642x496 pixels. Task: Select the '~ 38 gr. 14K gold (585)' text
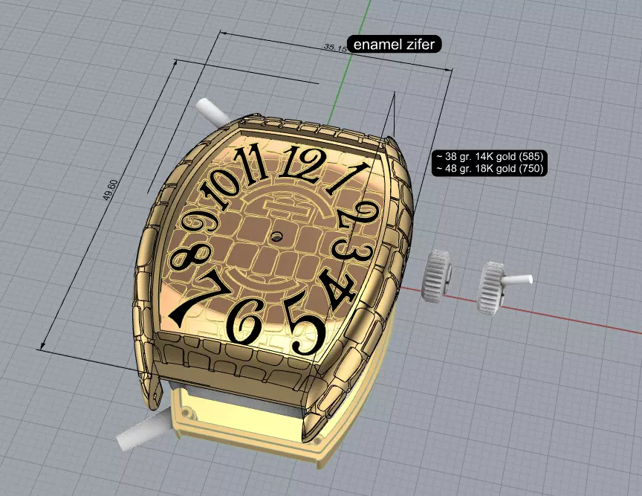click(x=489, y=157)
